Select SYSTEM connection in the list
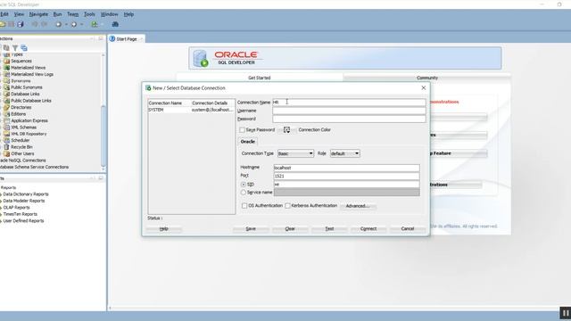 (191, 110)
